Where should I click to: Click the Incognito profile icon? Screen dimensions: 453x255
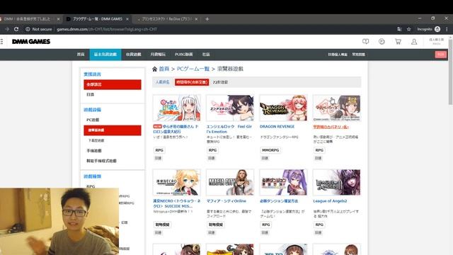[437, 29]
